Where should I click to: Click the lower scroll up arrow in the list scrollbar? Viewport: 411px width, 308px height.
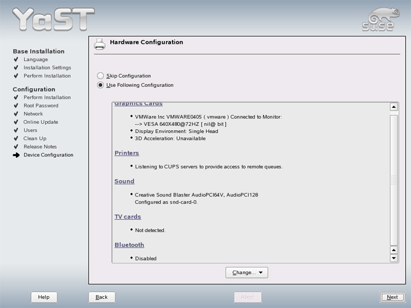coord(394,250)
